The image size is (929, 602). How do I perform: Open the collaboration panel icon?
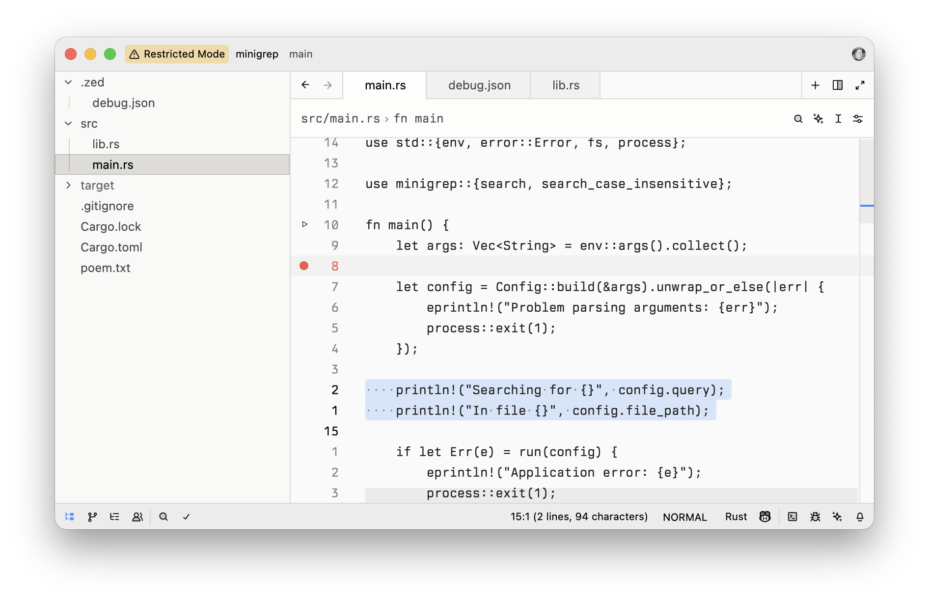[x=137, y=517]
